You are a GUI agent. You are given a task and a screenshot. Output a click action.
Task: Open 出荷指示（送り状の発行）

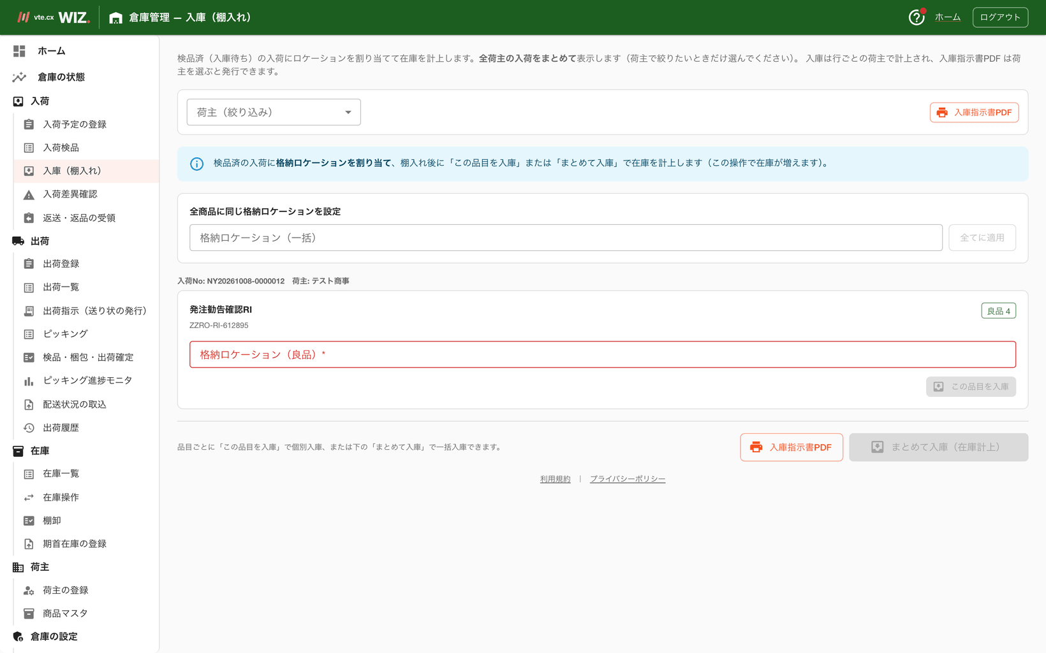pos(87,311)
